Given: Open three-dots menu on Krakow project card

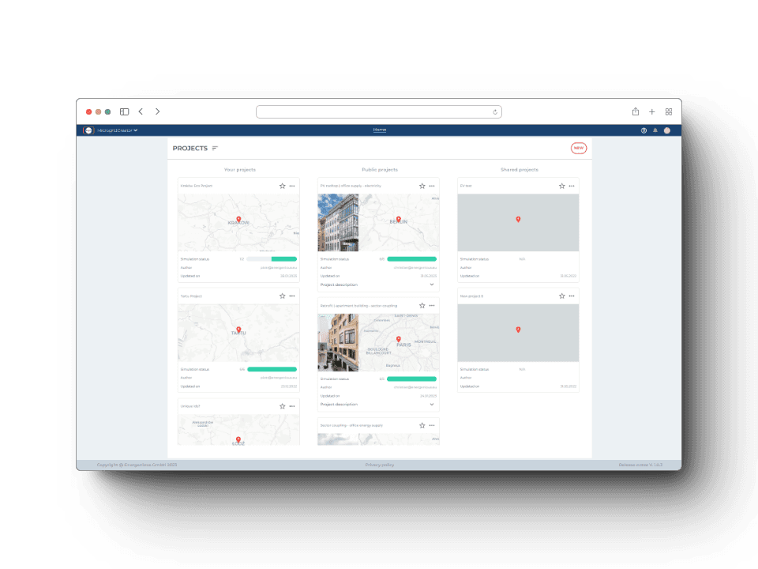Looking at the screenshot, I should (292, 186).
